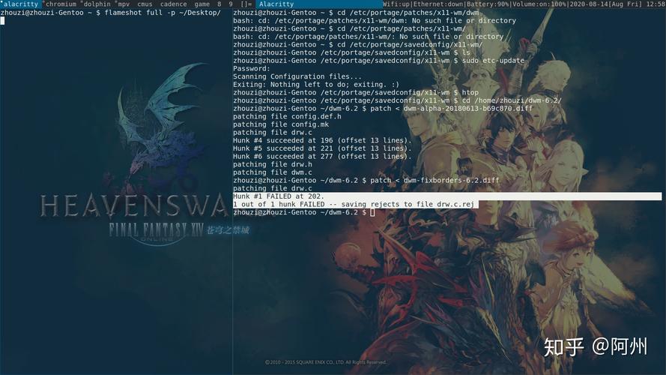Click 'Hunk #6 succeeded at 277' line
This screenshot has height=375, width=666.
(x=322, y=157)
